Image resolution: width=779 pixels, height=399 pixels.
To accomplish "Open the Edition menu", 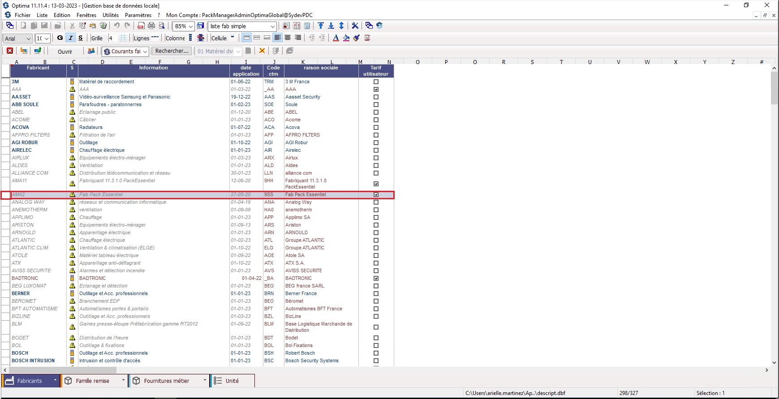I will coord(62,15).
